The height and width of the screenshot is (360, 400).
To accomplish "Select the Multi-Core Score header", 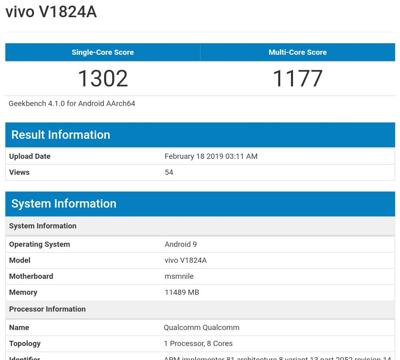I will click(298, 52).
